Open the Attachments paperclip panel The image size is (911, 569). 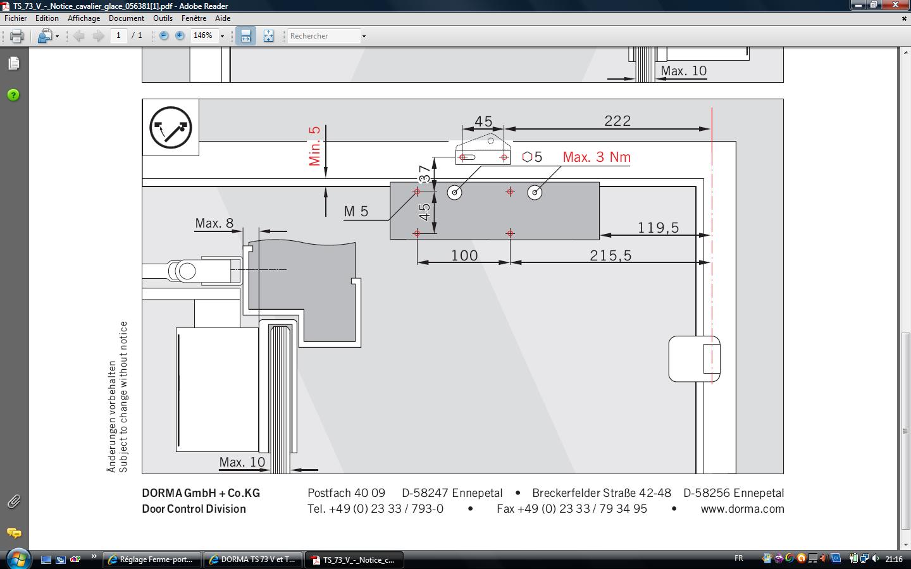point(14,501)
